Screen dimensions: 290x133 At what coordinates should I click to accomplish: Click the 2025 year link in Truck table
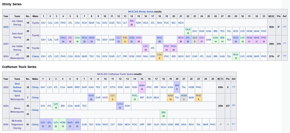pos(6,125)
